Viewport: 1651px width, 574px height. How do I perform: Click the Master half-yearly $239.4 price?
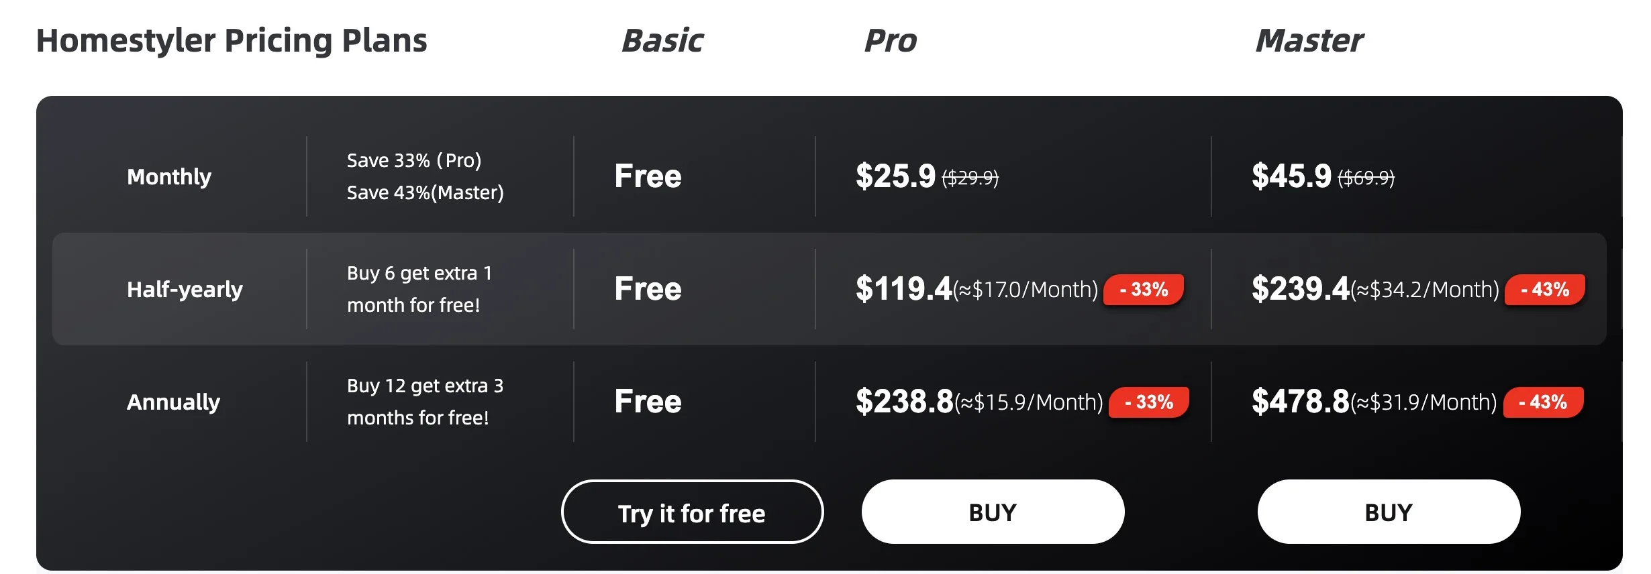click(1300, 289)
